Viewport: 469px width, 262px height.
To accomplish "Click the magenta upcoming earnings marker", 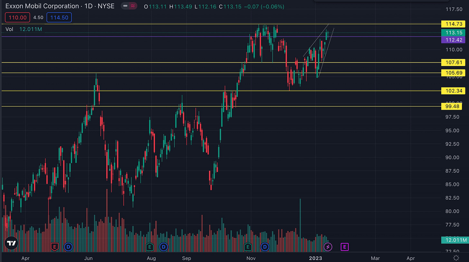I will coord(345,247).
